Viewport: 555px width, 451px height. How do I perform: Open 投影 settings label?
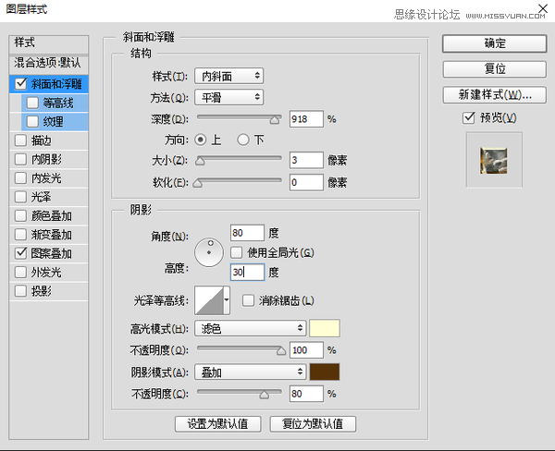coord(41,291)
